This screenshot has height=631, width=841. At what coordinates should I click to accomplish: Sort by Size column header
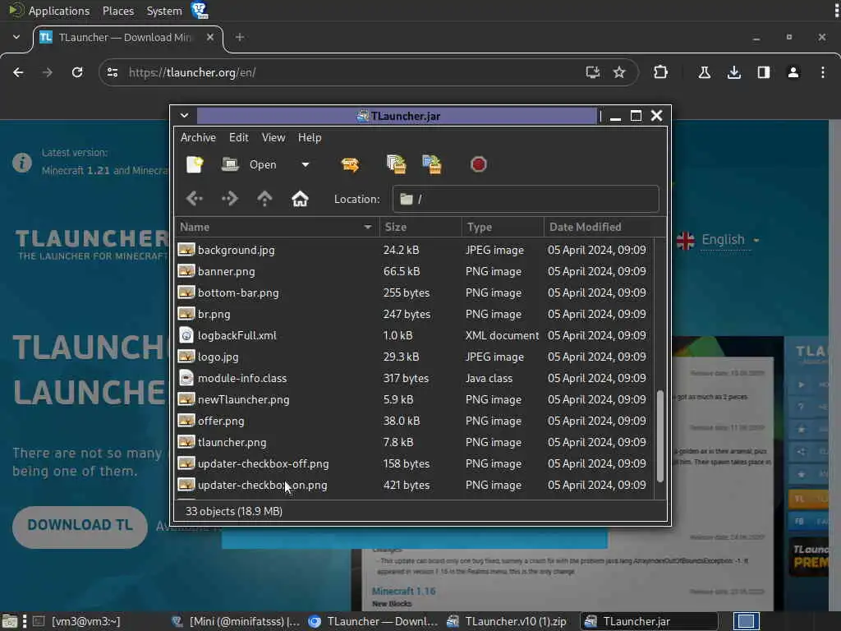pos(420,227)
